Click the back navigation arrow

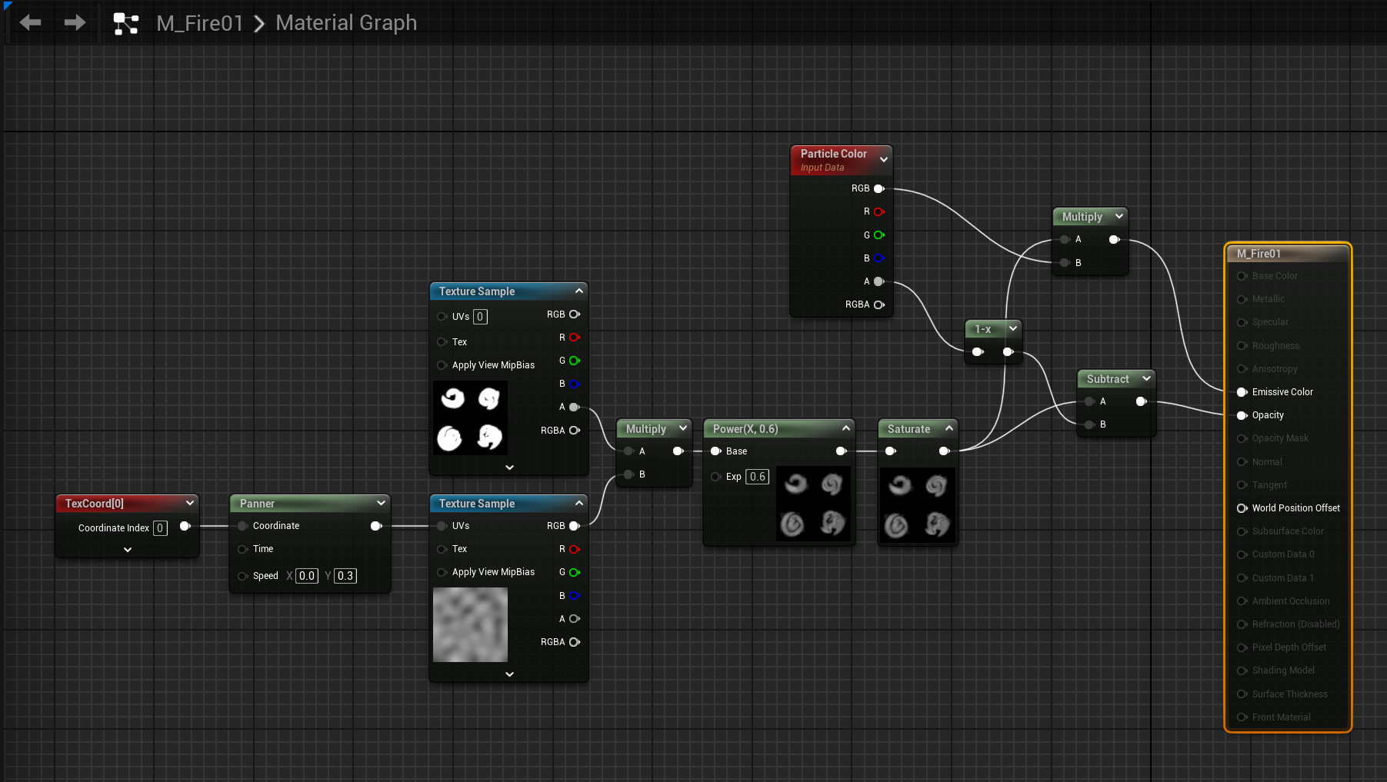(x=31, y=23)
